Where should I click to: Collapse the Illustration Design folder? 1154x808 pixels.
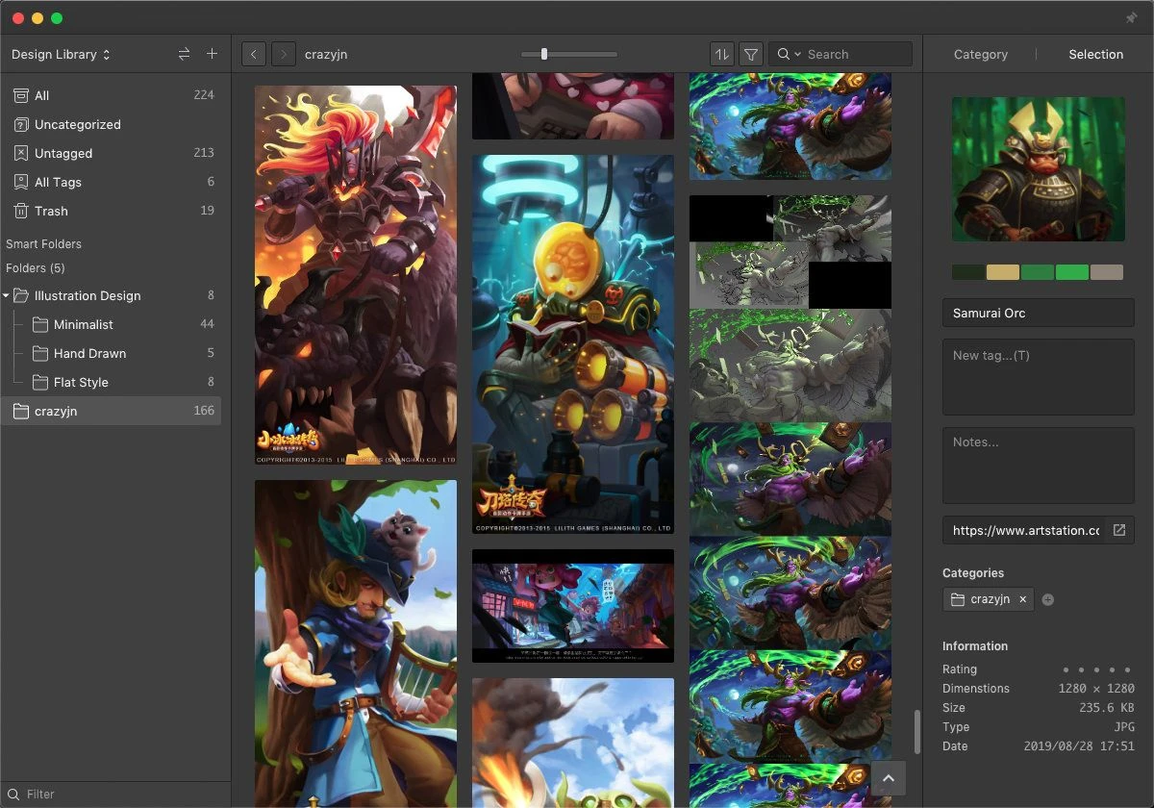coord(8,296)
